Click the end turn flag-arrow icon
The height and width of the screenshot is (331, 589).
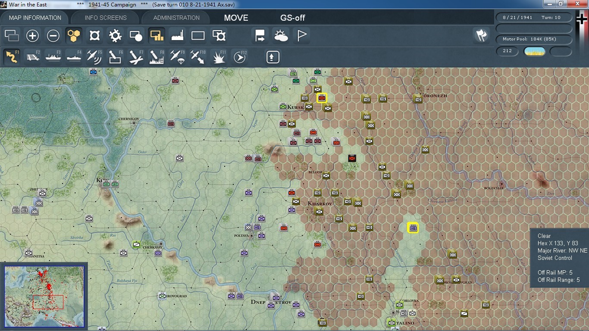click(x=260, y=35)
